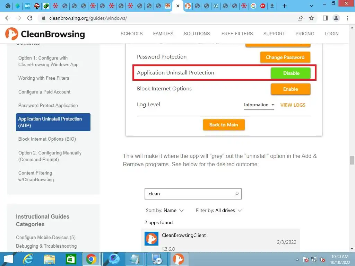Switch to the downloads arrow tab

point(272,6)
